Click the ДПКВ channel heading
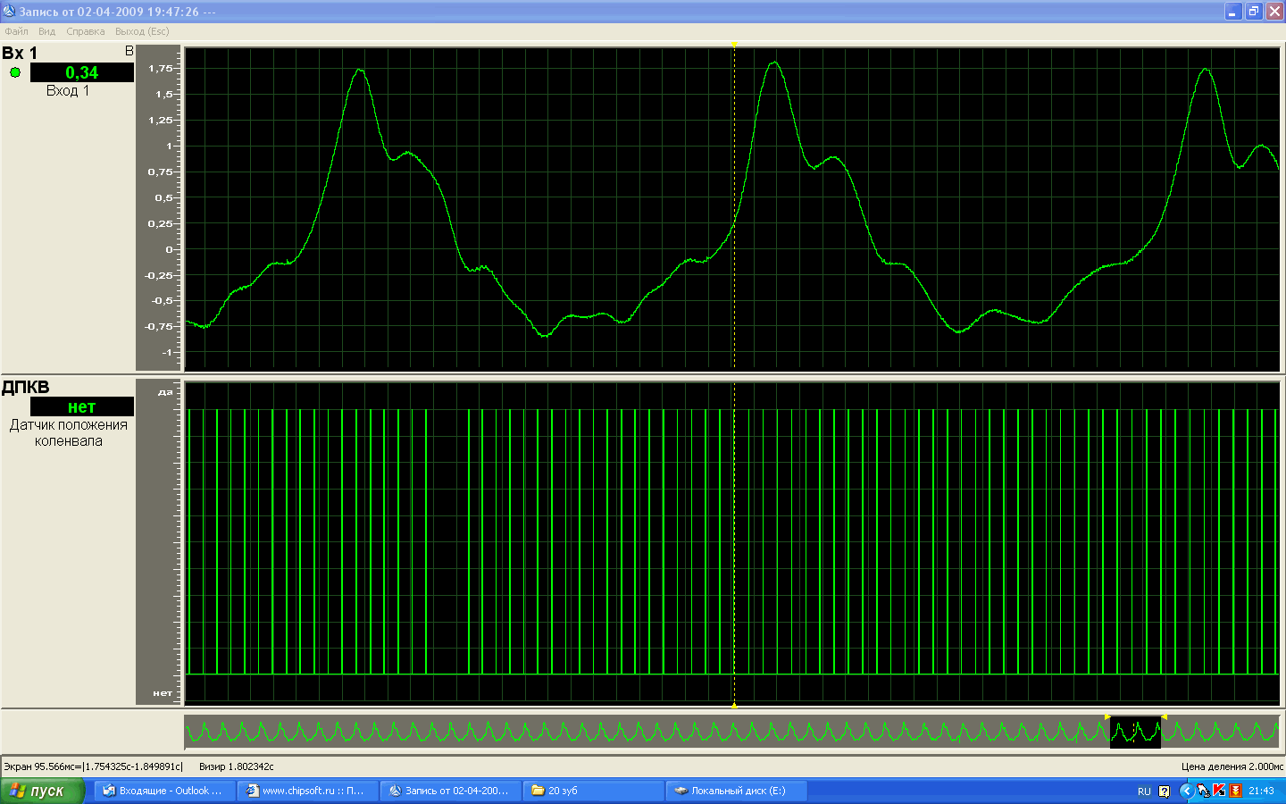 (x=25, y=387)
